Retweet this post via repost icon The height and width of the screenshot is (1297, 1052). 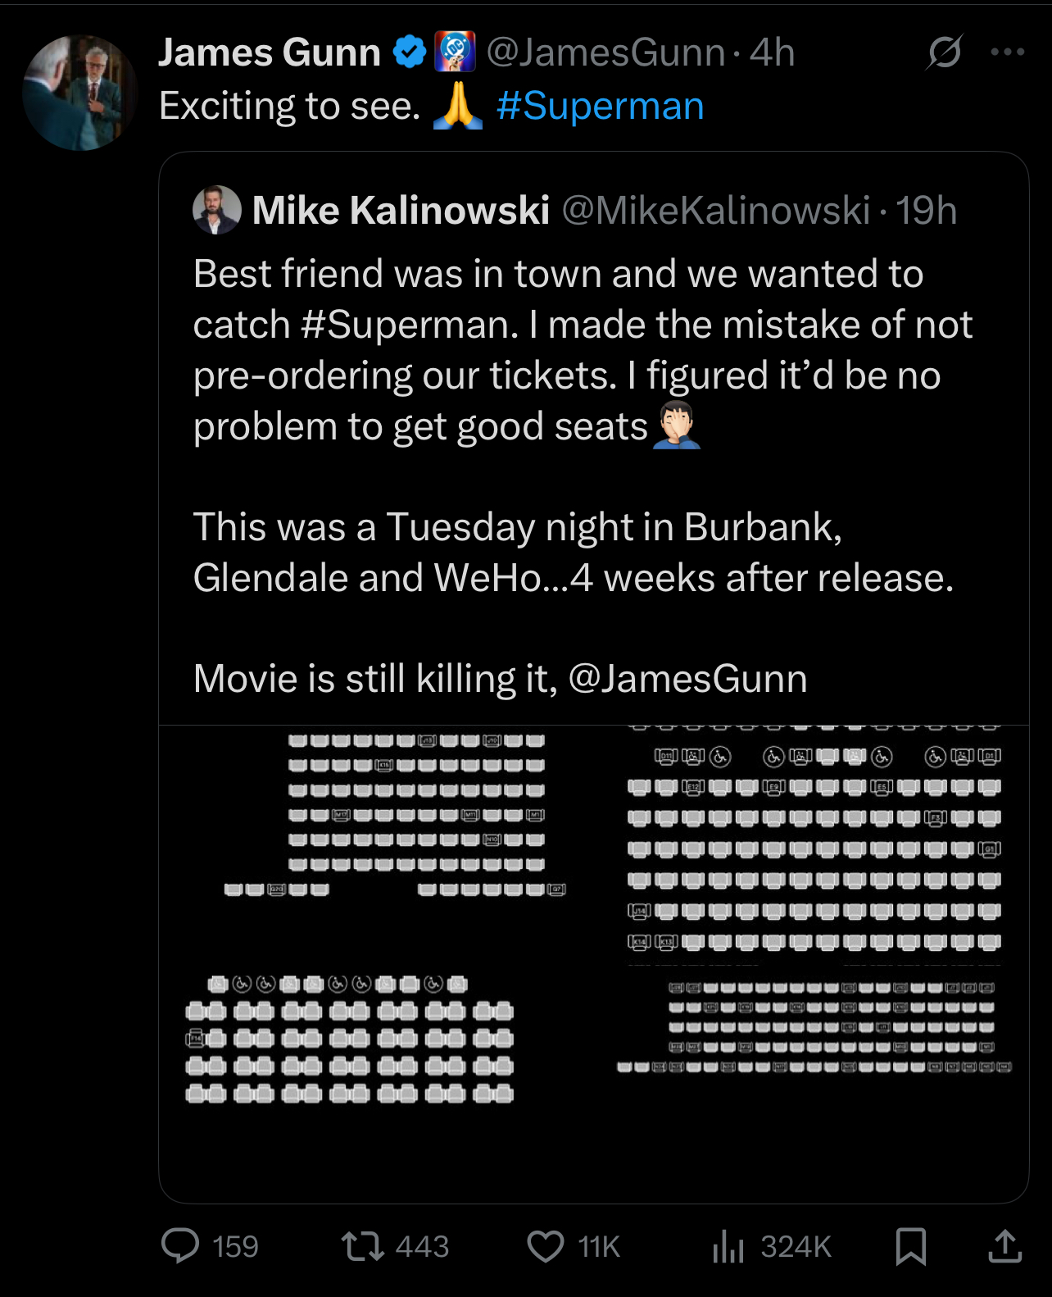[x=362, y=1246]
